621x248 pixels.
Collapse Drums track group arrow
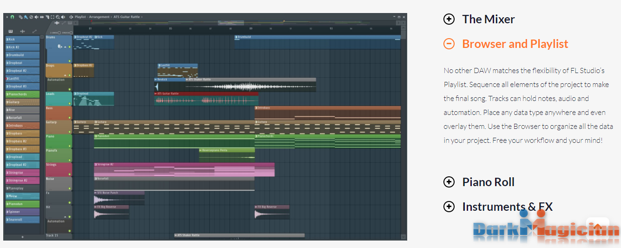65,47
